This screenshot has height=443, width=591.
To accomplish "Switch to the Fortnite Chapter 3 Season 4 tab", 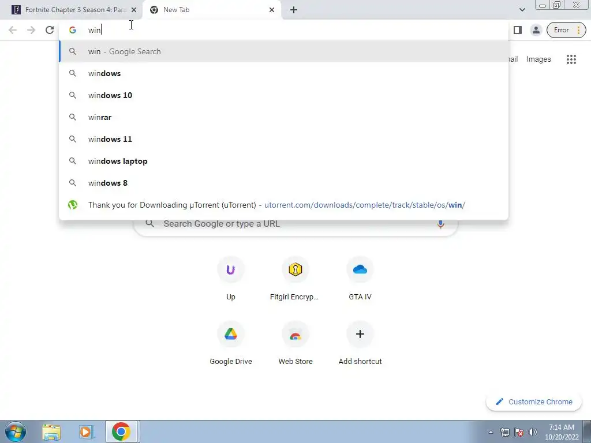I will 72,10.
